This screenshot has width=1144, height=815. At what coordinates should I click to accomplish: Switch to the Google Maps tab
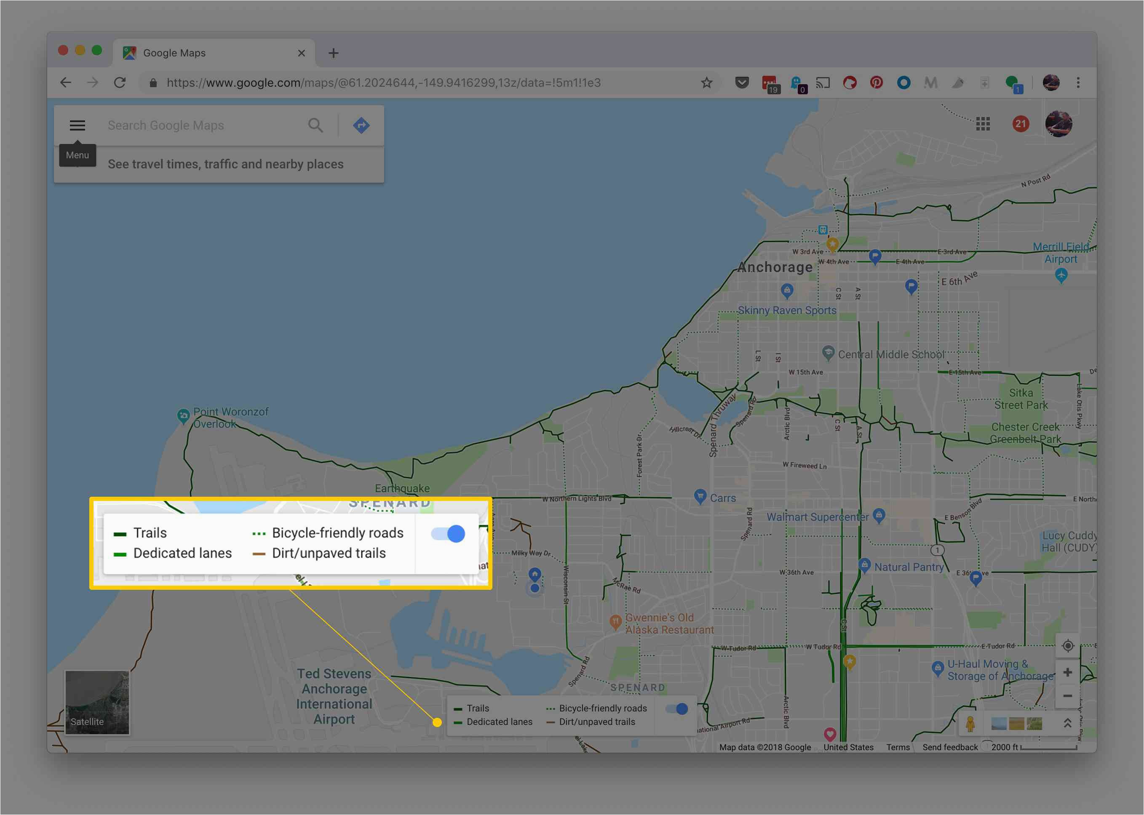click(x=214, y=53)
